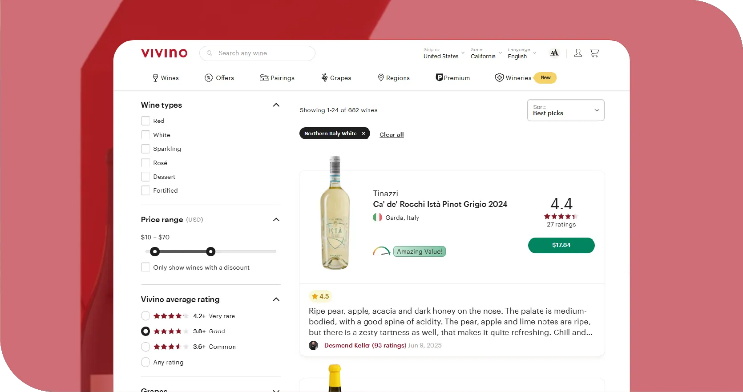
Task: Select the 4.2+ Very rare rating
Action: (145, 316)
